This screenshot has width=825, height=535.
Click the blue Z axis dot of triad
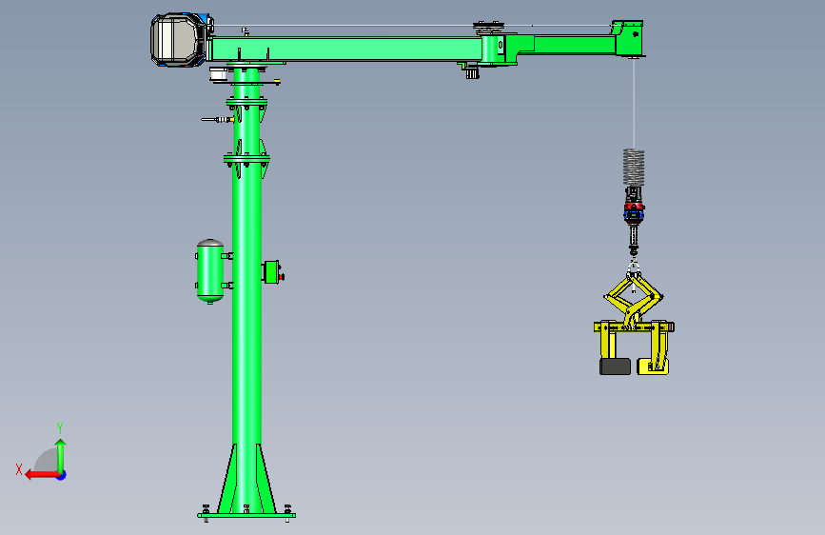tap(62, 476)
